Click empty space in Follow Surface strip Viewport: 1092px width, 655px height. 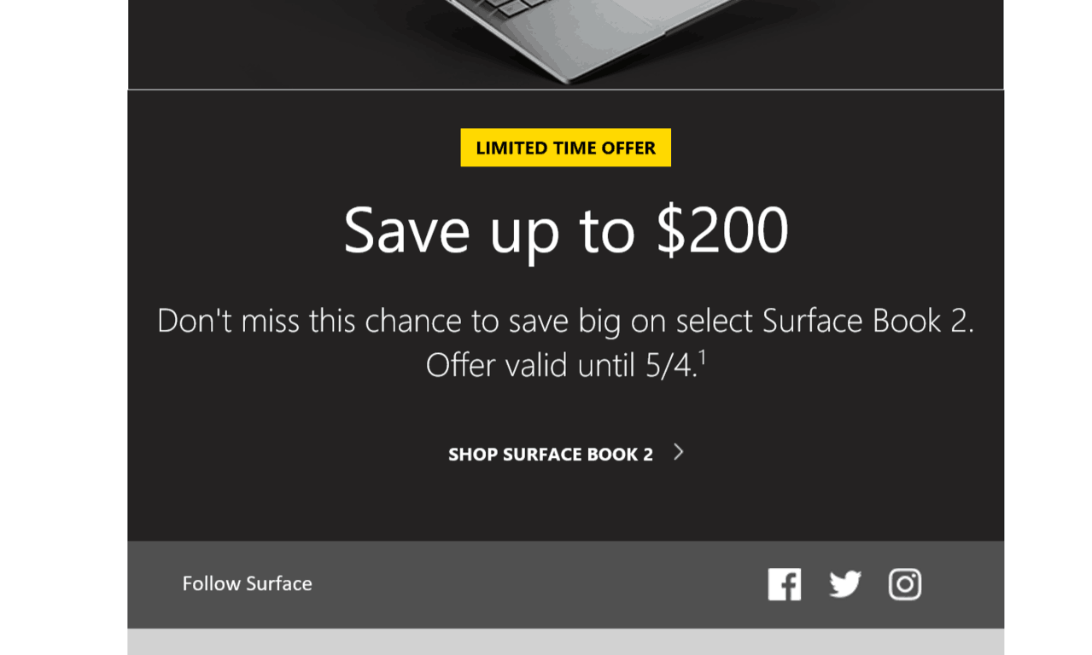point(538,584)
